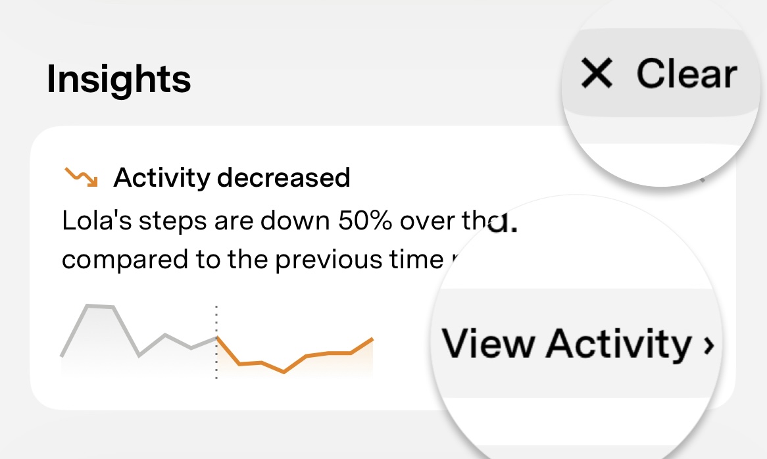Image resolution: width=767 pixels, height=459 pixels.
Task: Click the left start of the gray line
Action: [x=62, y=356]
